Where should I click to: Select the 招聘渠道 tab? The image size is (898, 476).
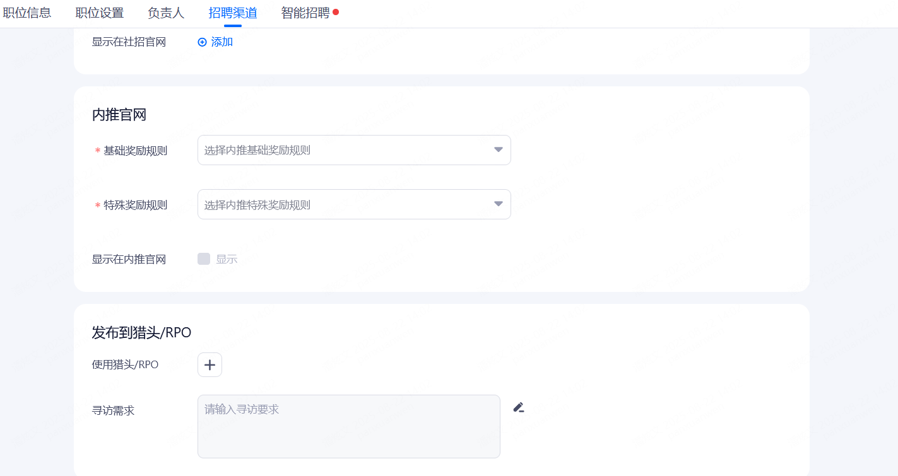pos(233,13)
